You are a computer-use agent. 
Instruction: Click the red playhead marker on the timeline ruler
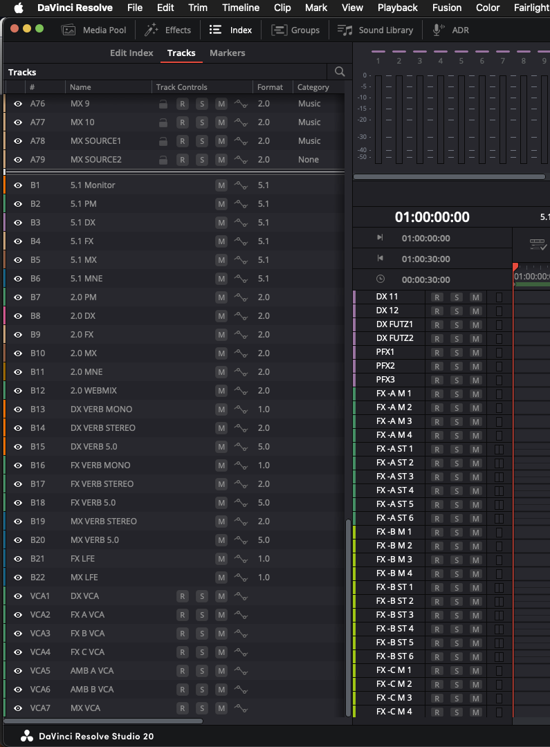click(x=515, y=267)
